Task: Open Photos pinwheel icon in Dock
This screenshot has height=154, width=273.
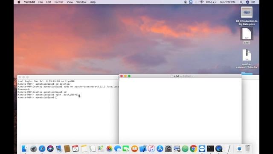Action: 109,149
